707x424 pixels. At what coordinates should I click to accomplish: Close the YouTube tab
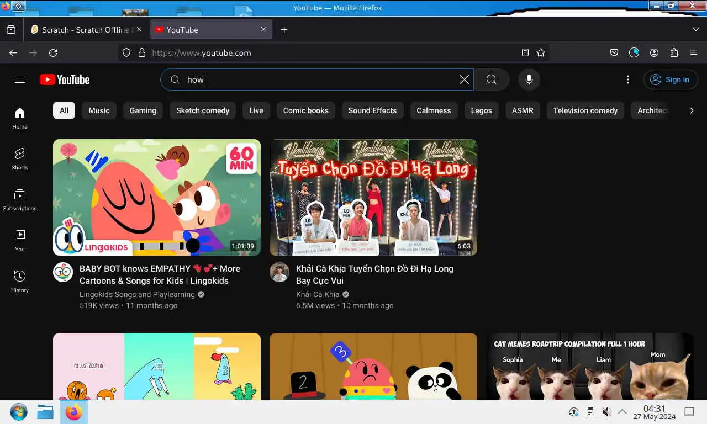point(263,30)
